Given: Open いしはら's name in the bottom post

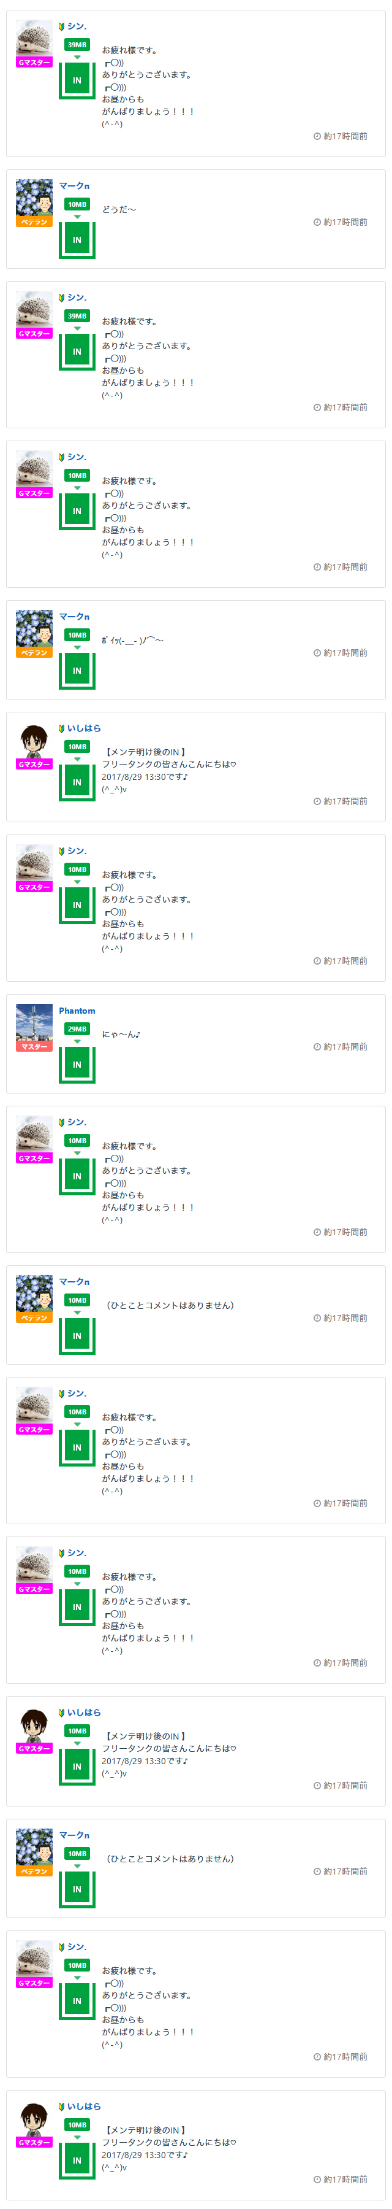Looking at the screenshot, I should (84, 2106).
